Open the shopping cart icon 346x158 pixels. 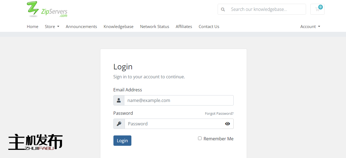click(317, 10)
